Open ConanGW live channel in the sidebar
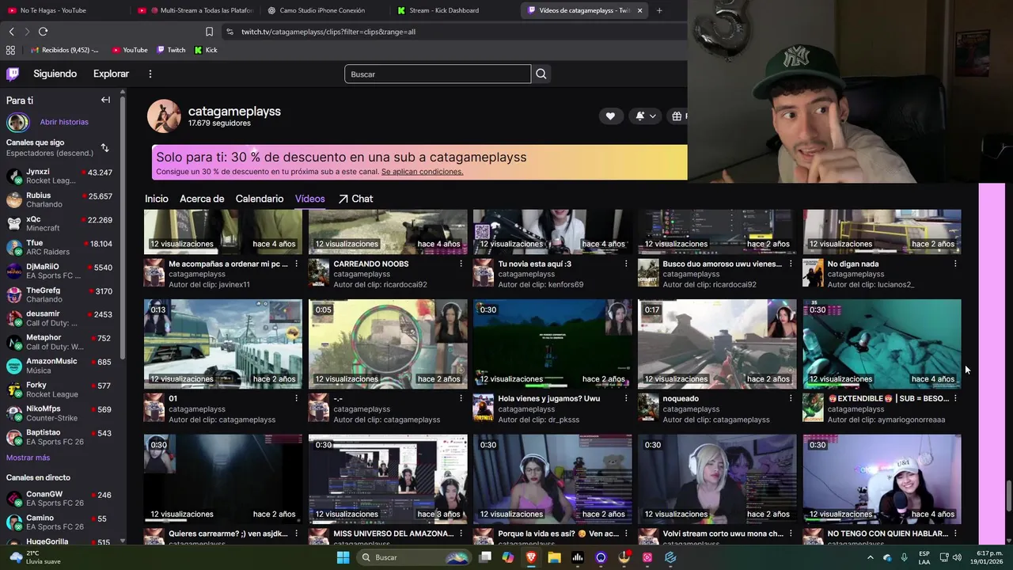This screenshot has width=1013, height=570. click(x=59, y=499)
